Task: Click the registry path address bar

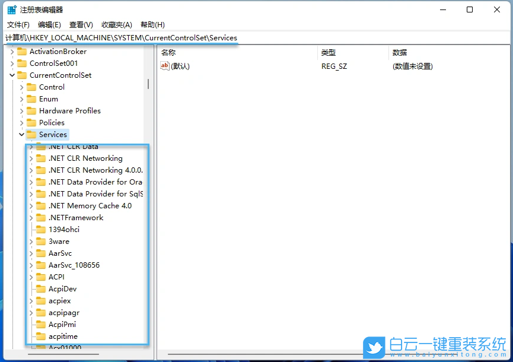Action: click(119, 37)
